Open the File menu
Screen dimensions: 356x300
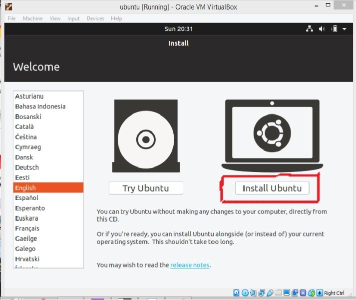click(11, 18)
